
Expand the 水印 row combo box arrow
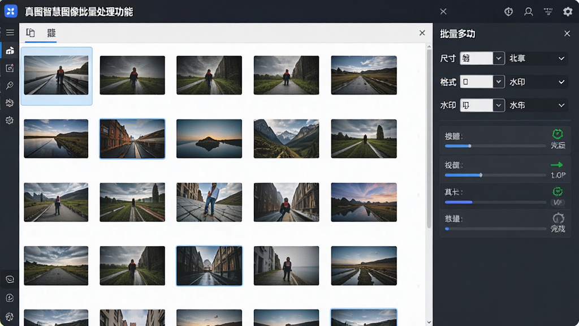(499, 105)
